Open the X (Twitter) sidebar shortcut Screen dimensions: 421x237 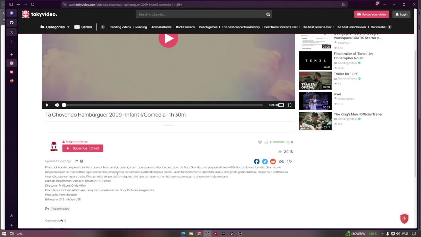point(12,32)
